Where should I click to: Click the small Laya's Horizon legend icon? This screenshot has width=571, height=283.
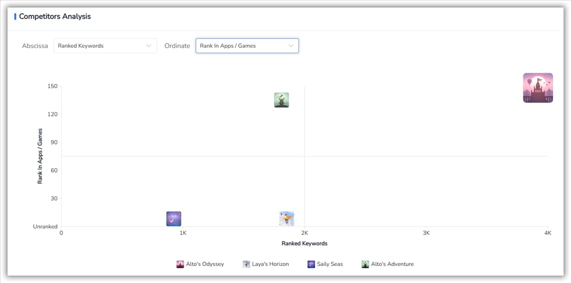246,264
